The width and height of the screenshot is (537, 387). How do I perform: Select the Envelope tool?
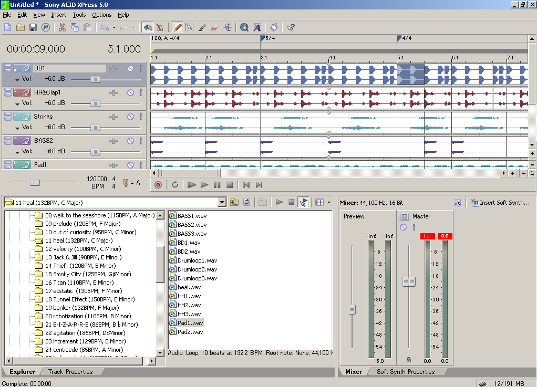click(x=228, y=27)
